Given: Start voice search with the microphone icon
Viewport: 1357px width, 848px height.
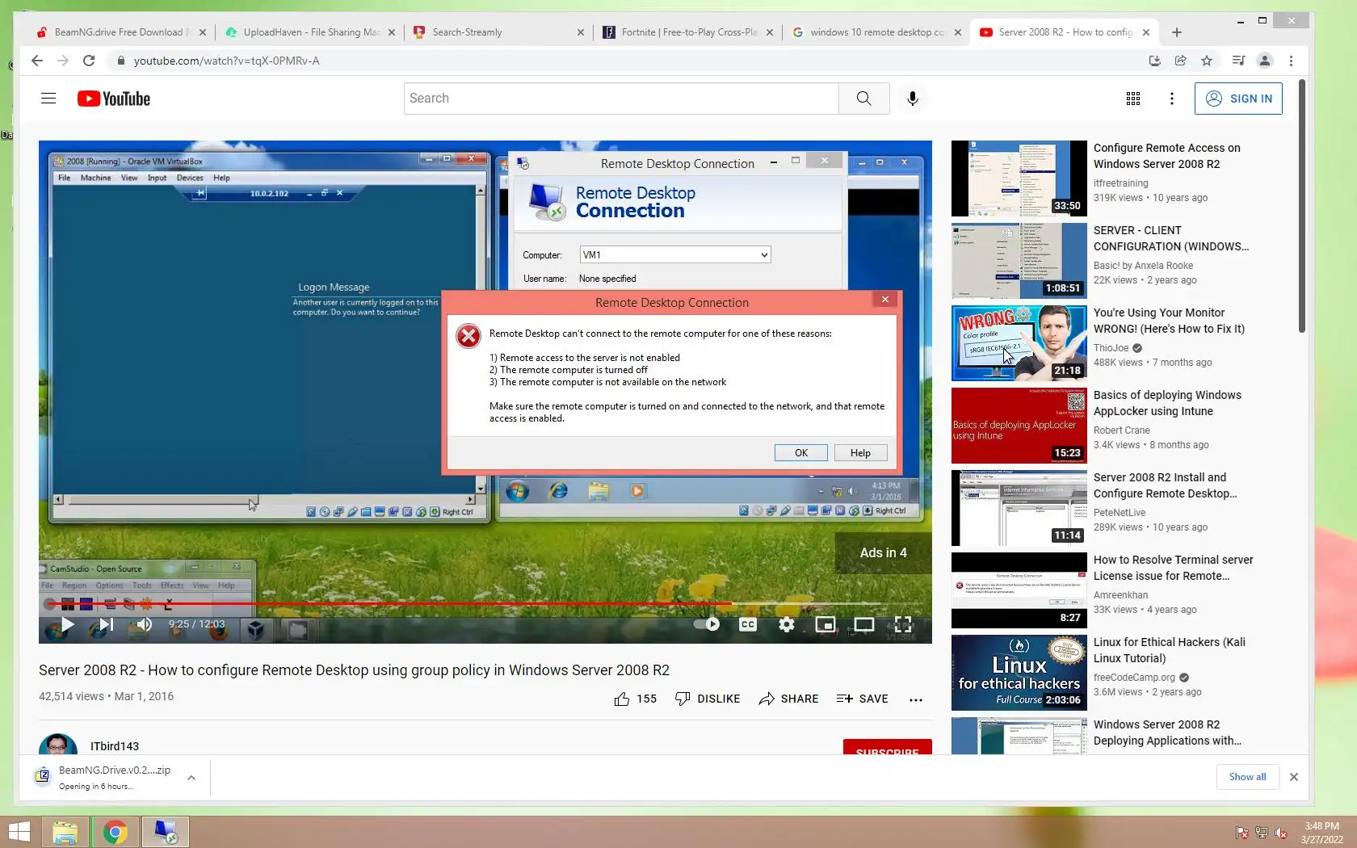Looking at the screenshot, I should click(913, 99).
